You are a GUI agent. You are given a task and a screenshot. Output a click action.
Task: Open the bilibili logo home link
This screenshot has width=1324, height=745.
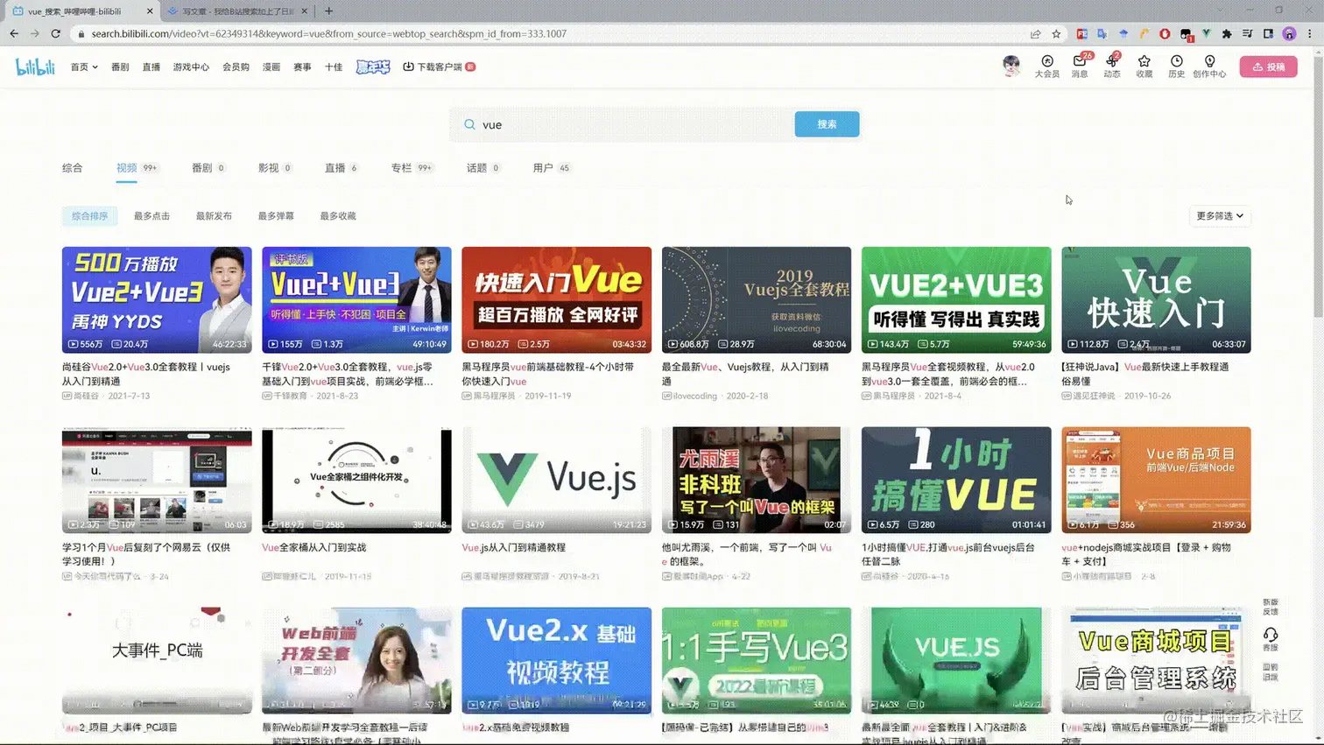35,67
